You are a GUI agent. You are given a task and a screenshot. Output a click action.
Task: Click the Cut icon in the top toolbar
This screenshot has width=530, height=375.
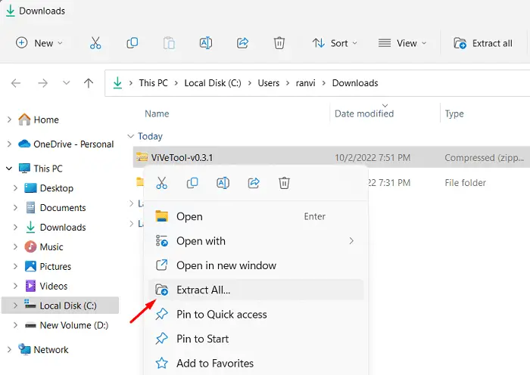[95, 43]
